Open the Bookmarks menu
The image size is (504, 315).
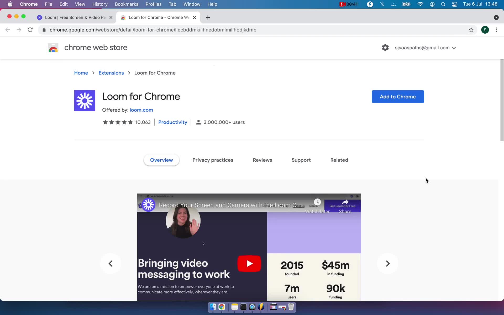(x=127, y=4)
